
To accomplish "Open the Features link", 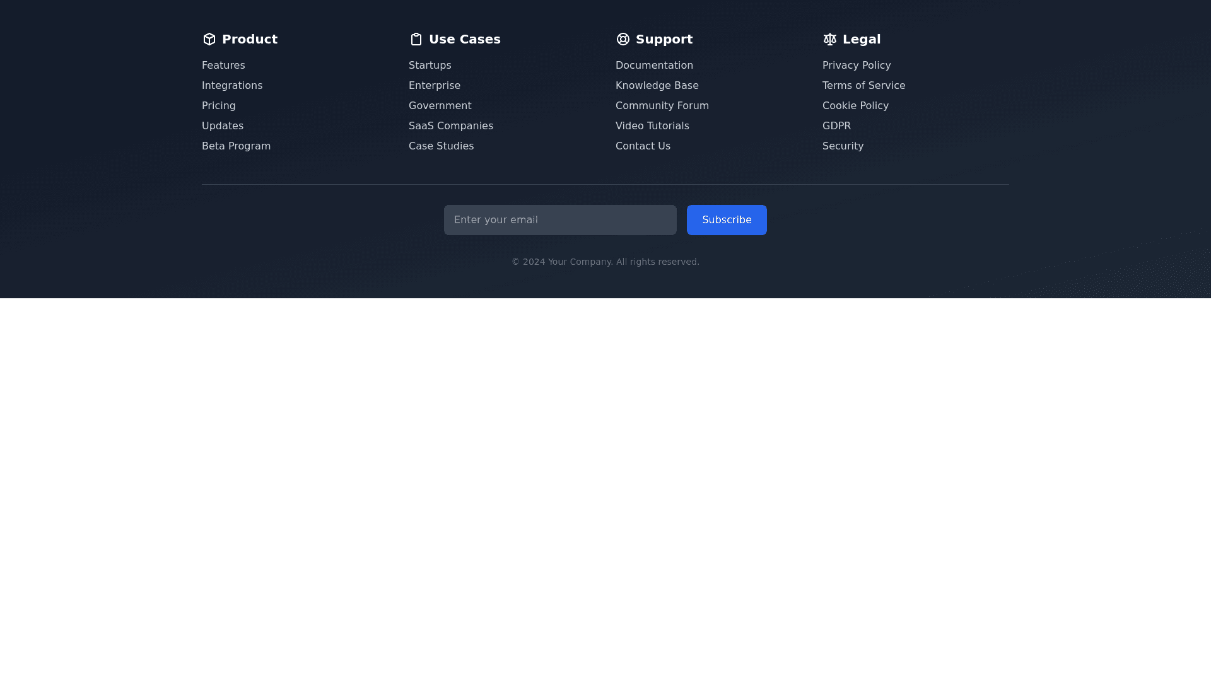I will click(x=223, y=66).
